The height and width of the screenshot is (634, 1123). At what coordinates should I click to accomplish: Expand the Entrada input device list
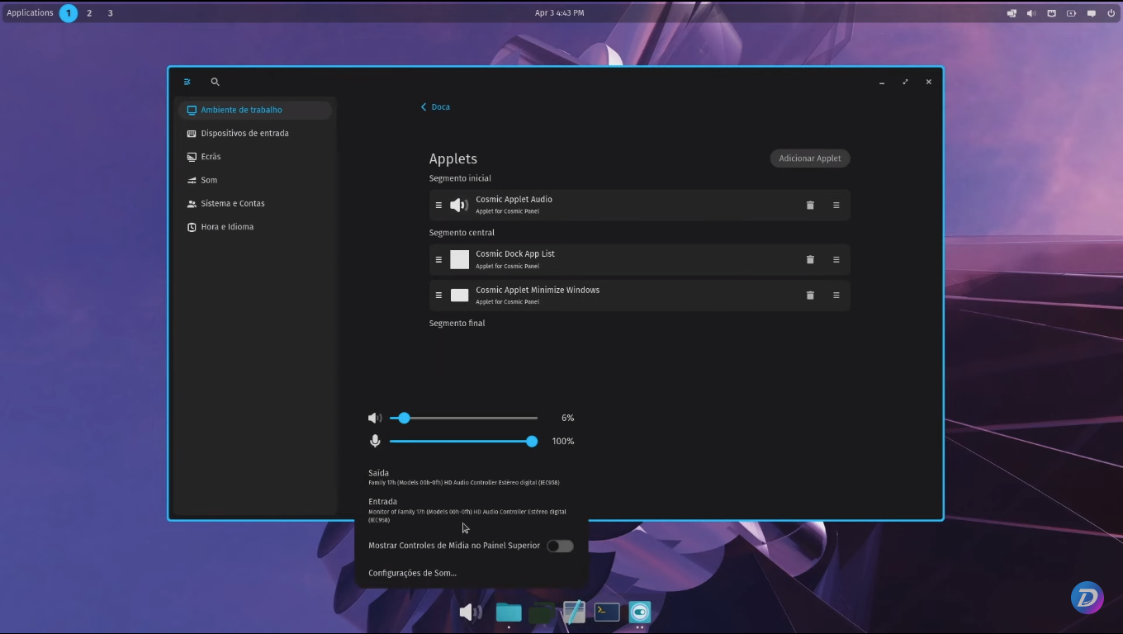(471, 510)
